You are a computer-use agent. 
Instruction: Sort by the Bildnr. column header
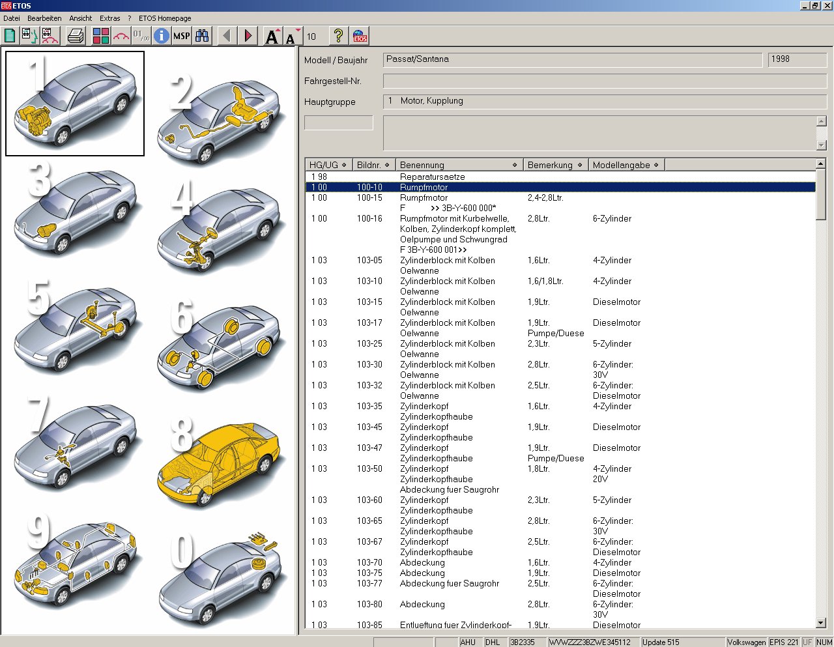(373, 165)
